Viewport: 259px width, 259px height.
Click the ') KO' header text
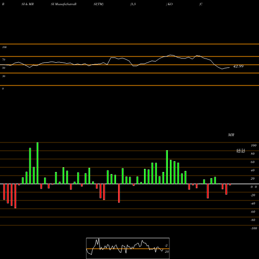tap(169, 4)
